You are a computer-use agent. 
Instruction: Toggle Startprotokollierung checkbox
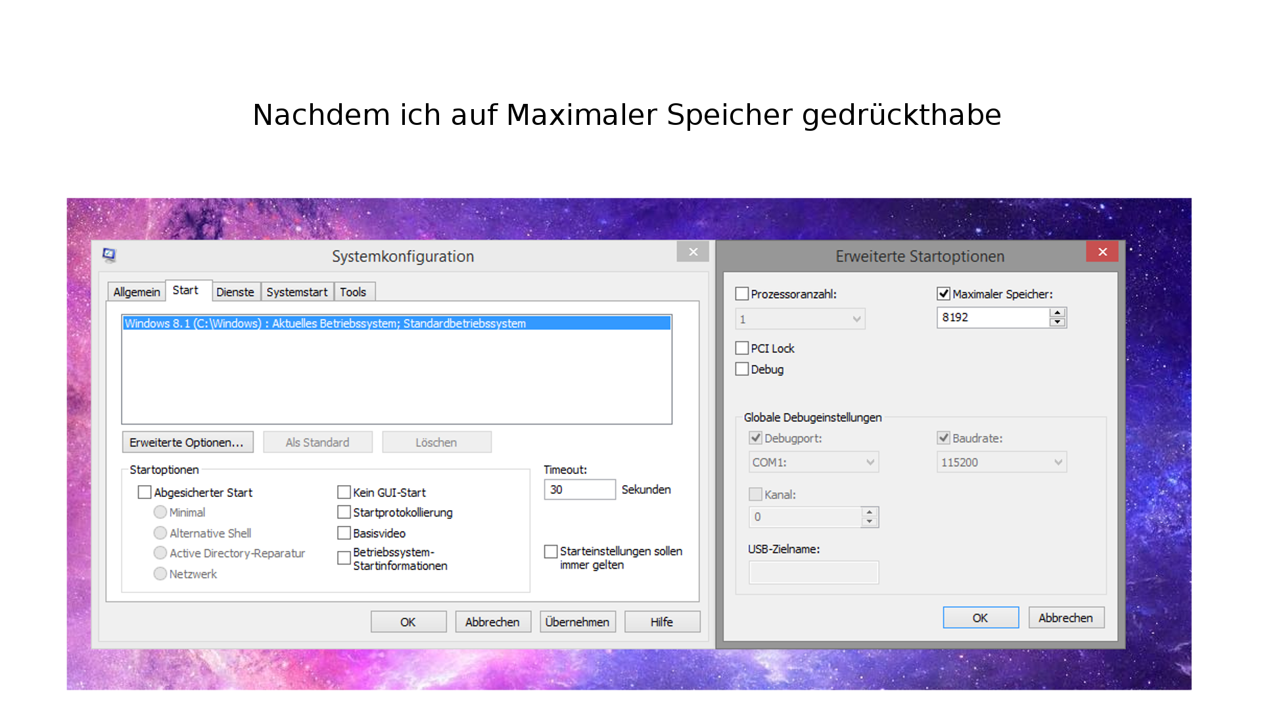tap(344, 511)
